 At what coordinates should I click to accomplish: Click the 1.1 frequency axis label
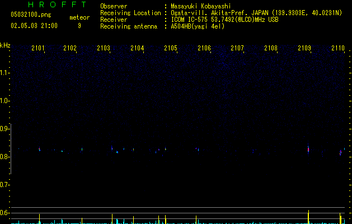(x=4, y=73)
